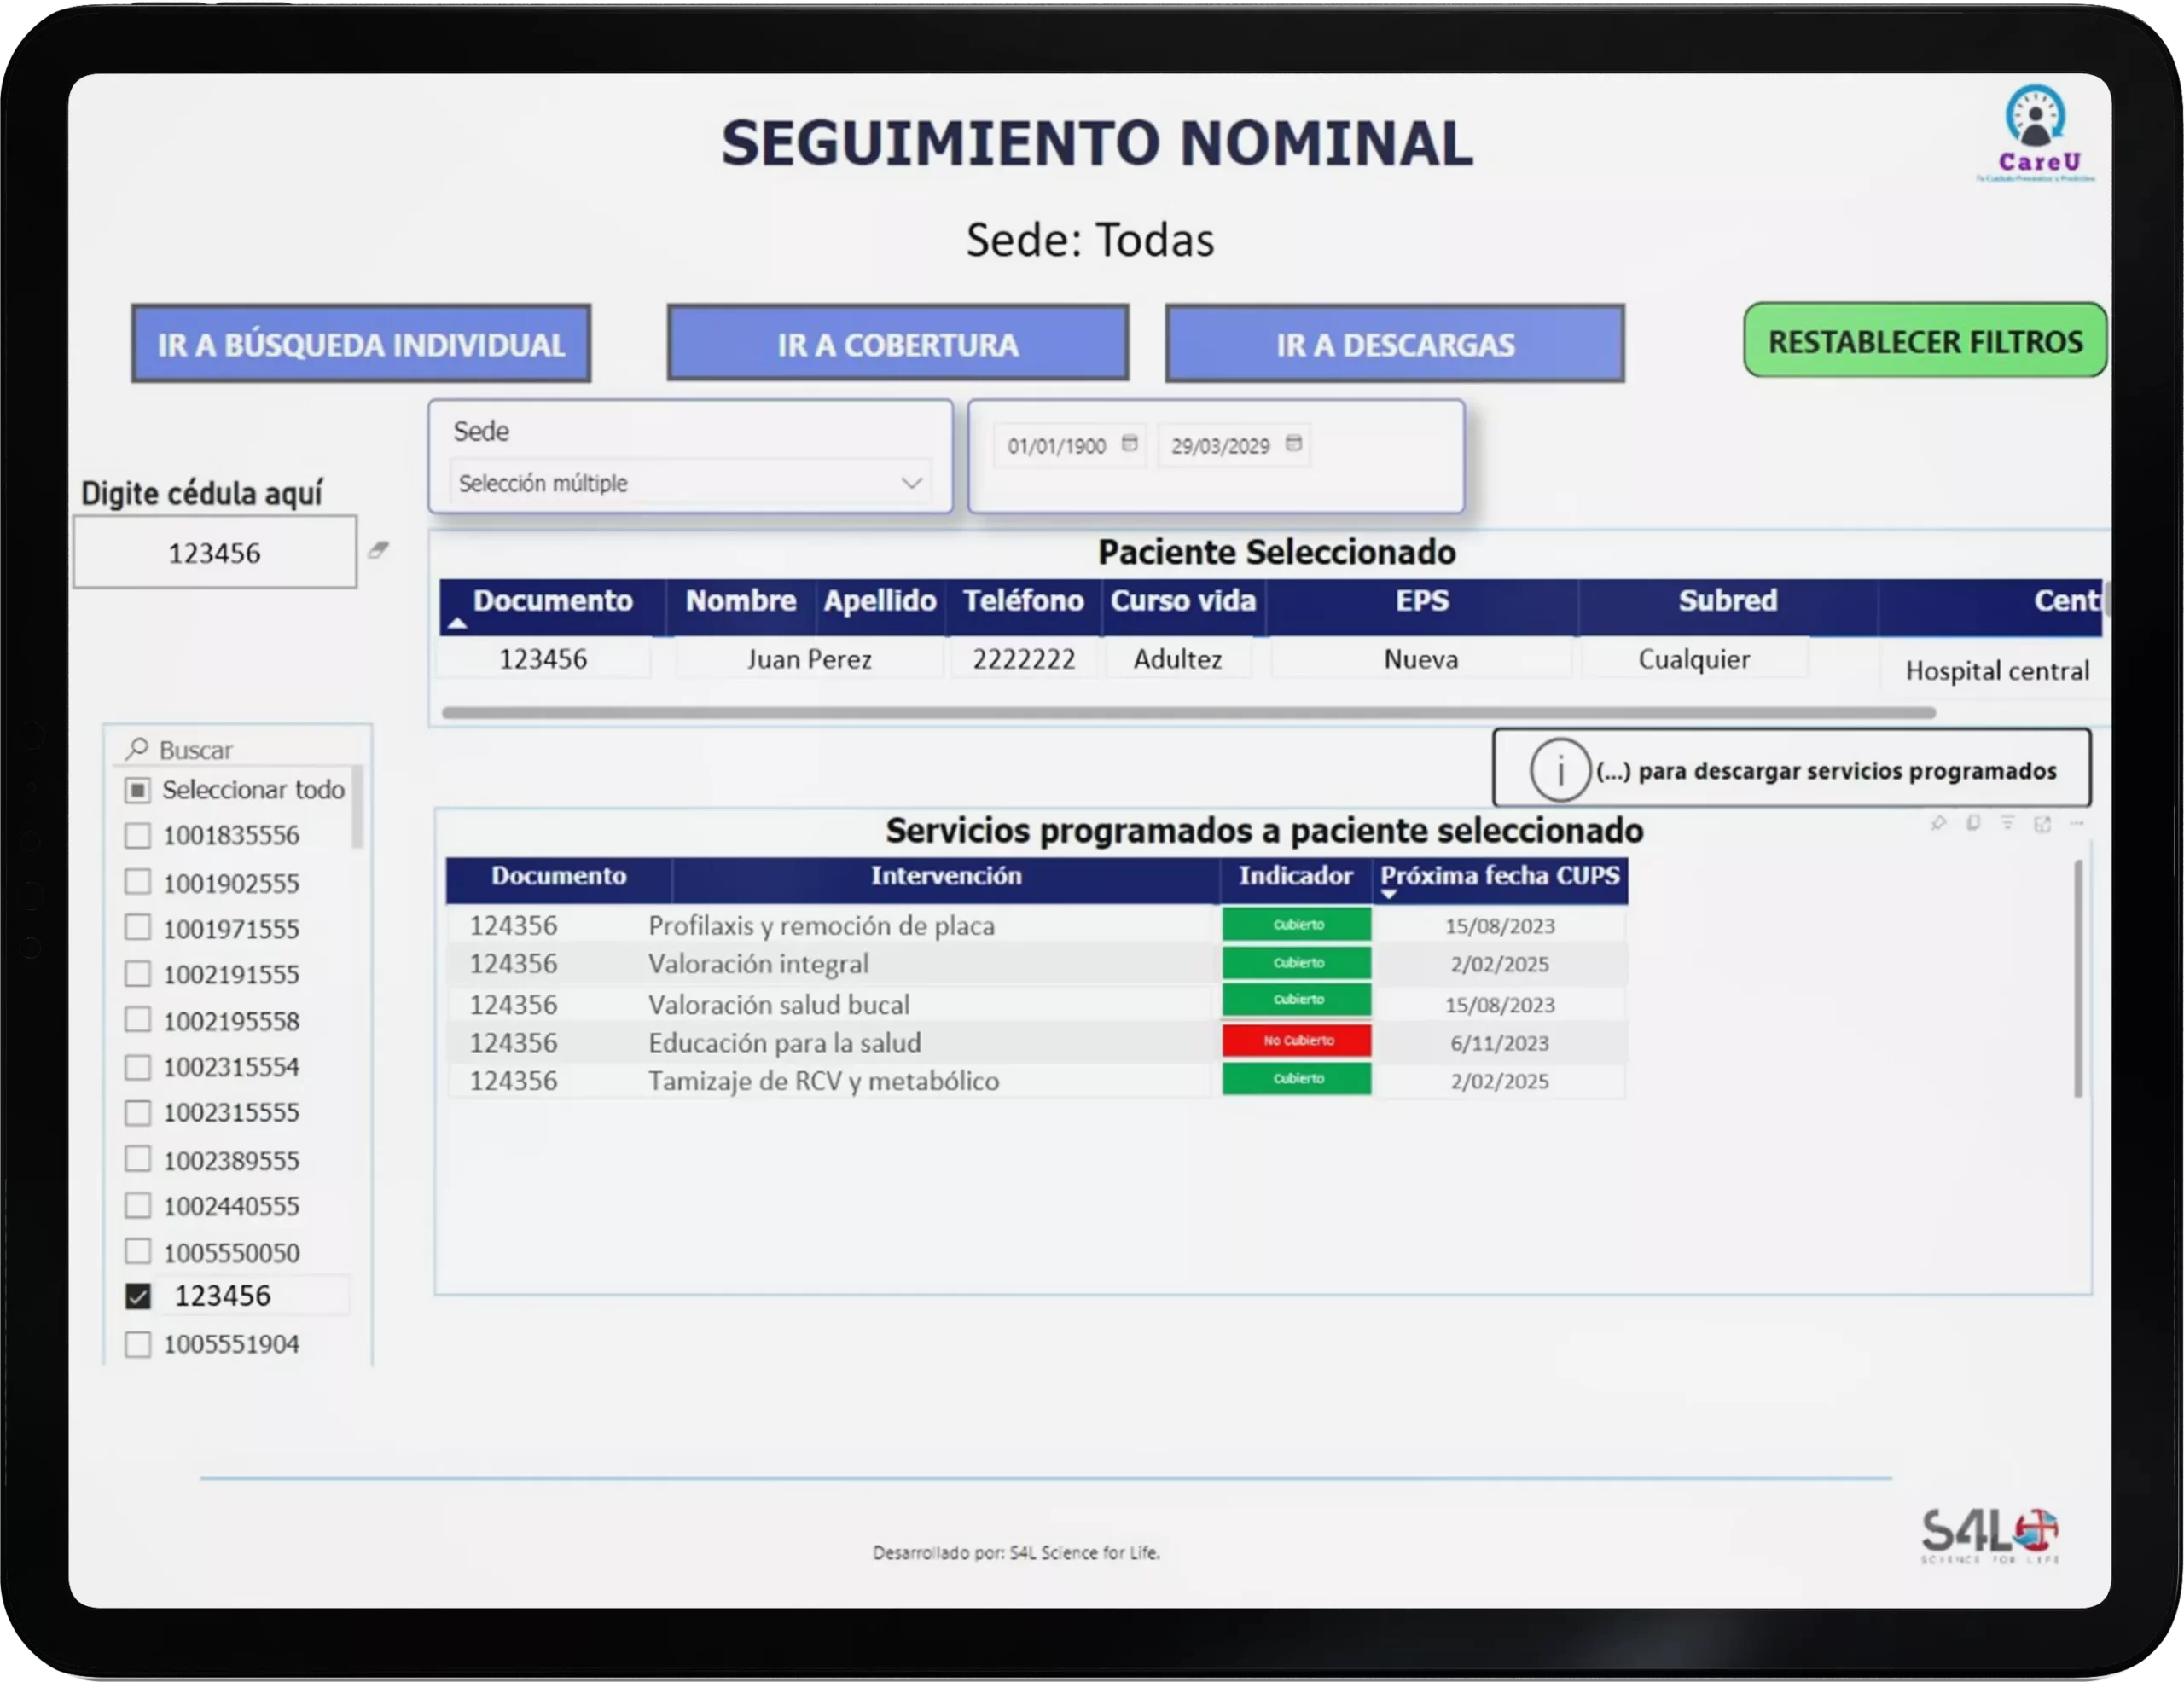Image resolution: width=2184 pixels, height=1682 pixels.
Task: Open the calendar icon for the start date 01/01/1900
Action: point(1129,445)
